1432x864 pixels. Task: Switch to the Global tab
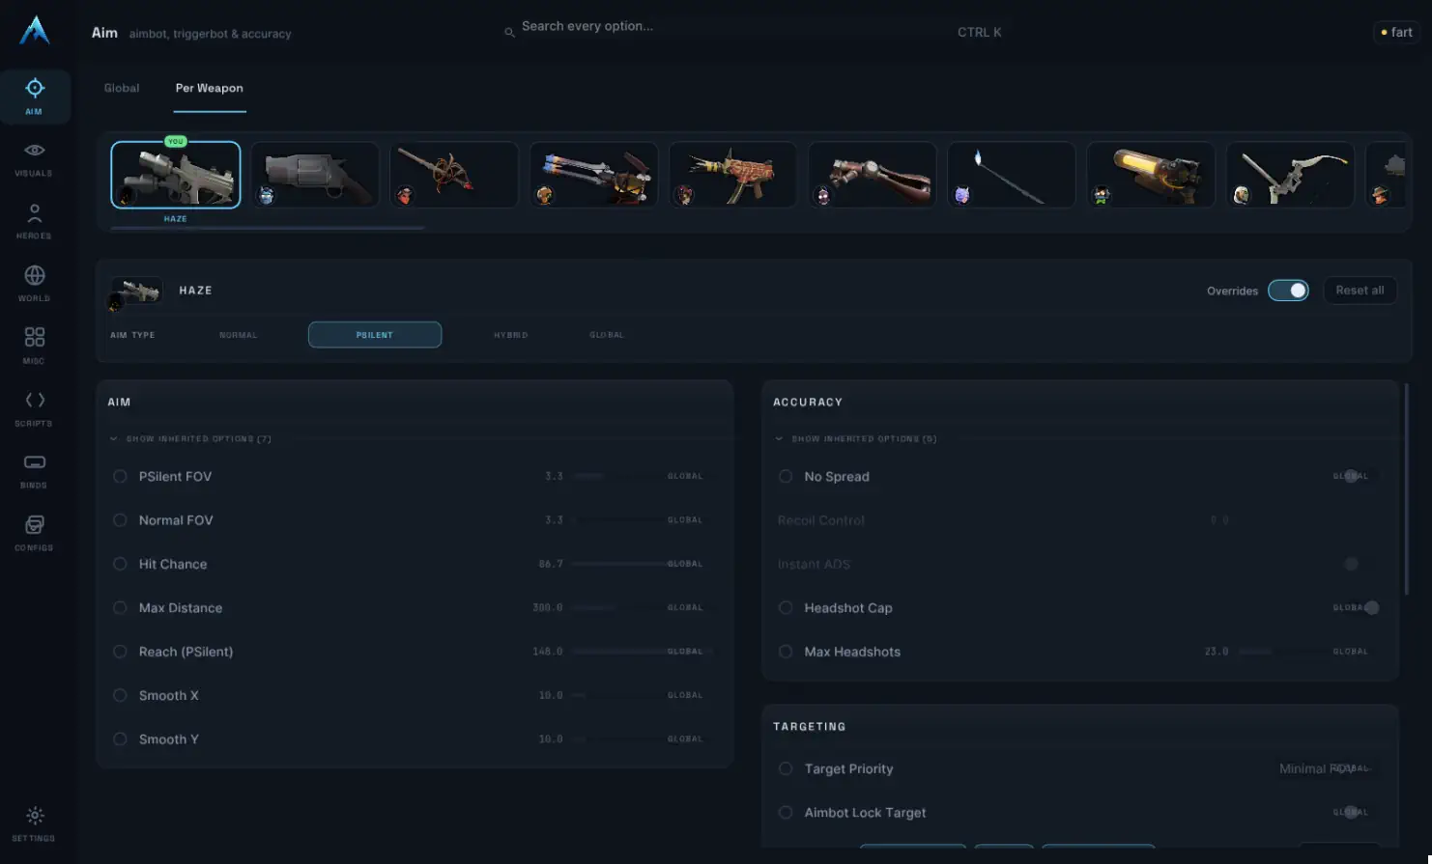pyautogui.click(x=122, y=88)
